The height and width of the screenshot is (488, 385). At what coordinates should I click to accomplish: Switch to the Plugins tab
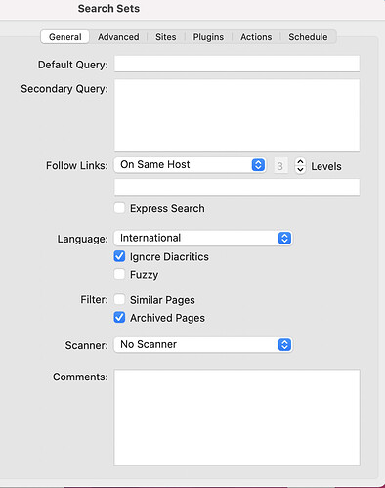[208, 37]
